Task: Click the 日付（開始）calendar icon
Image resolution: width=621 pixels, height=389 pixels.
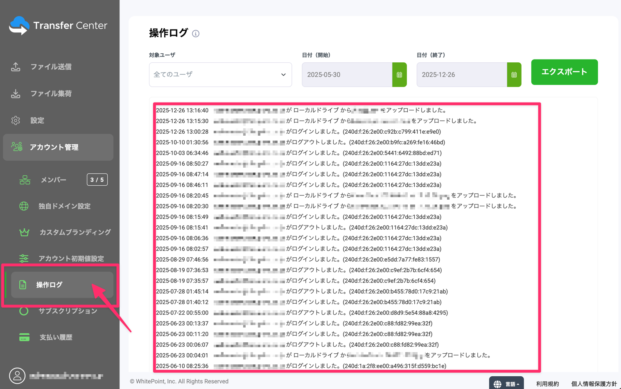Action: tap(400, 74)
